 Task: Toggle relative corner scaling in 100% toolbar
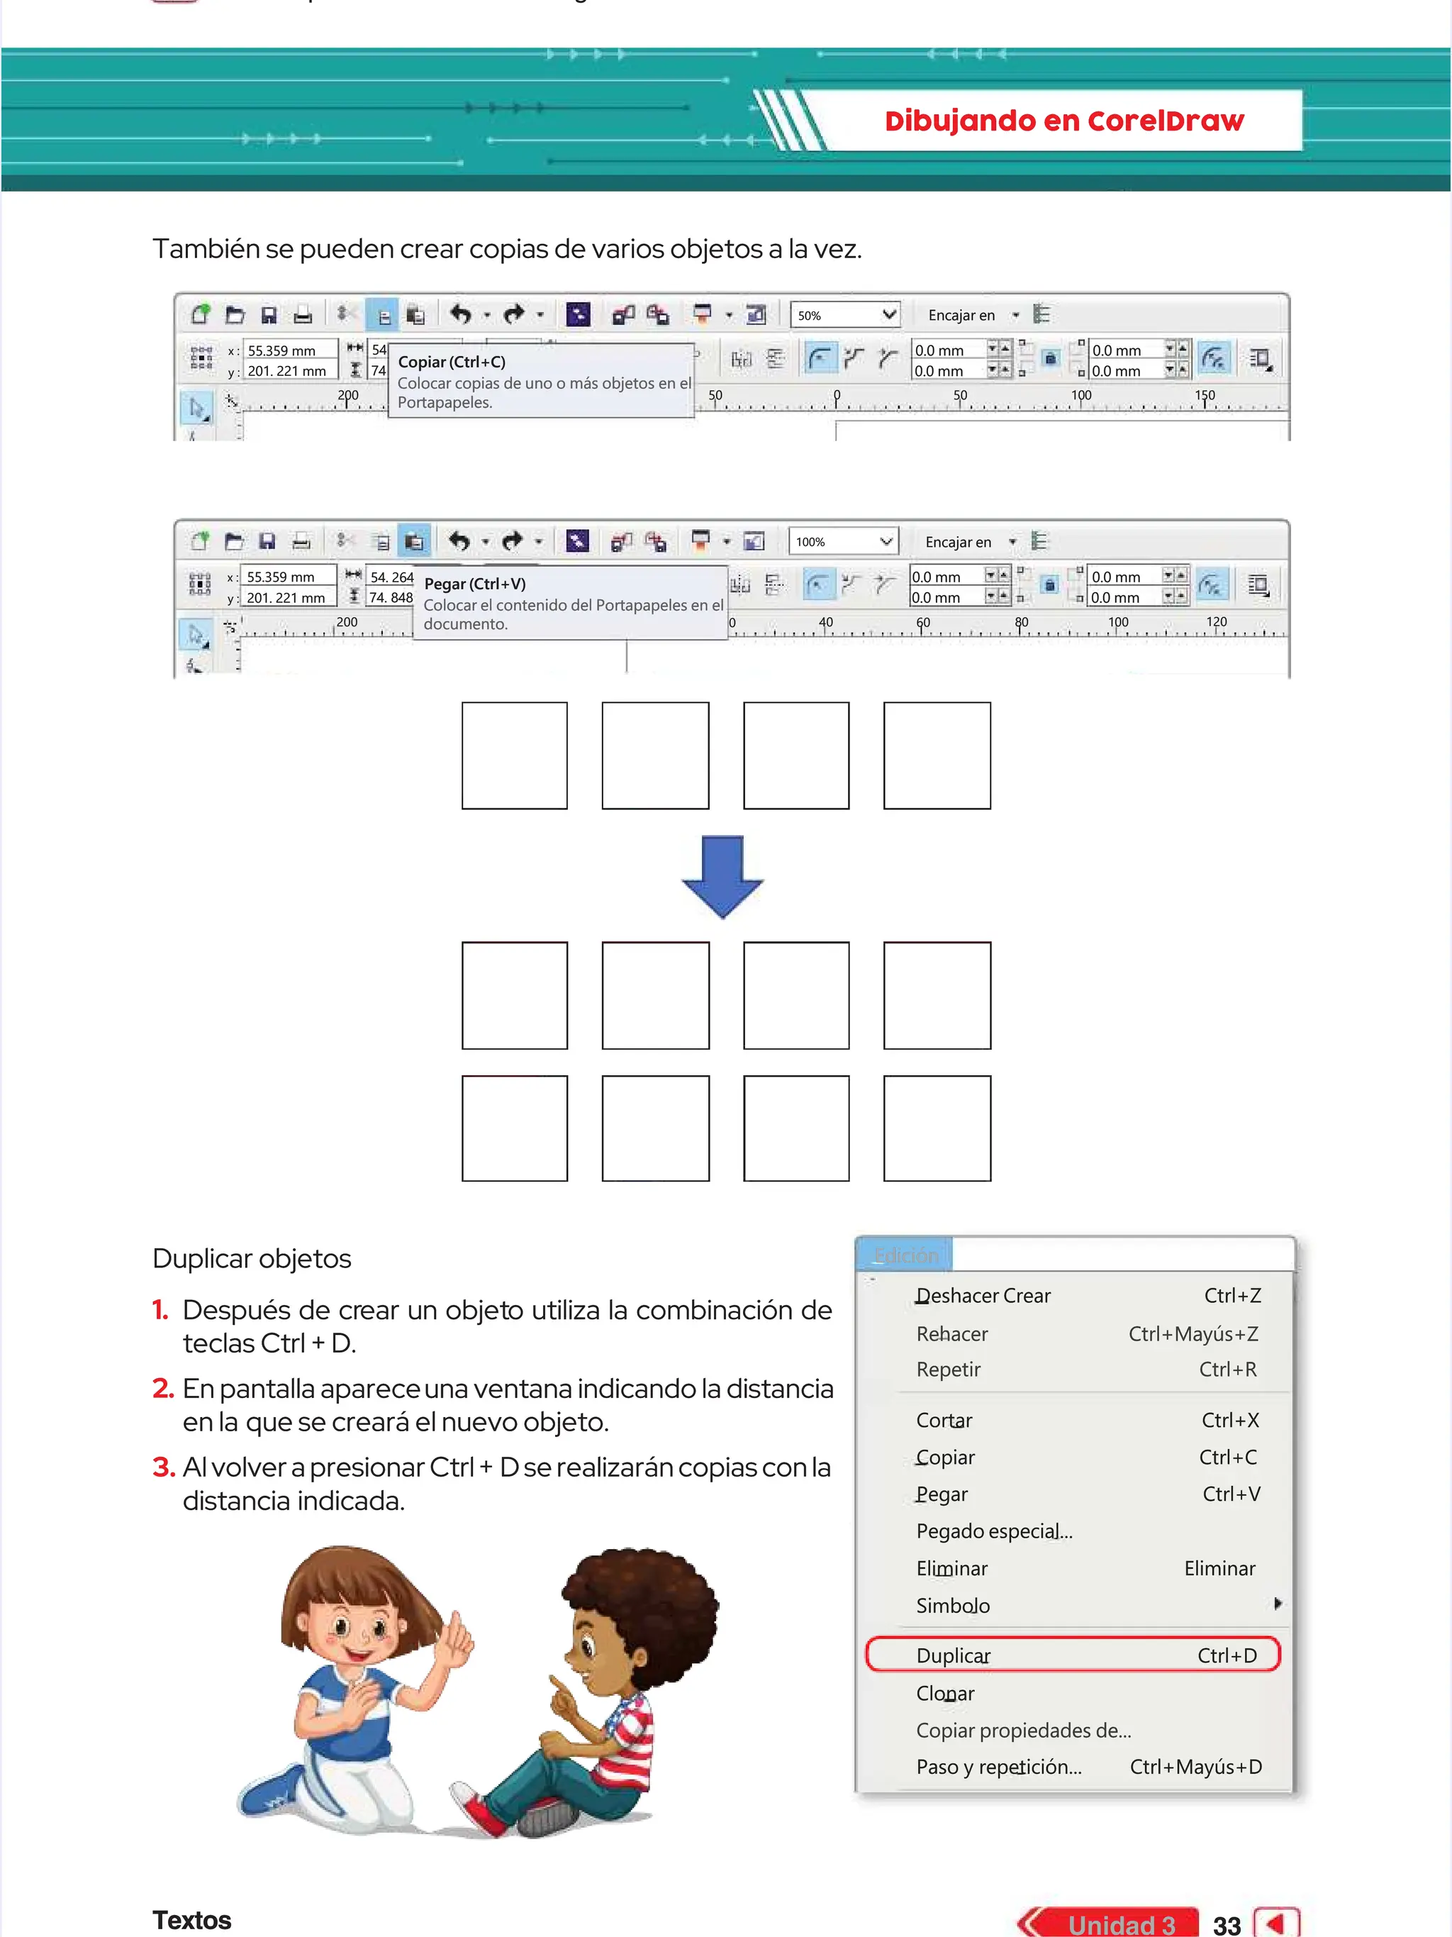click(x=1212, y=585)
